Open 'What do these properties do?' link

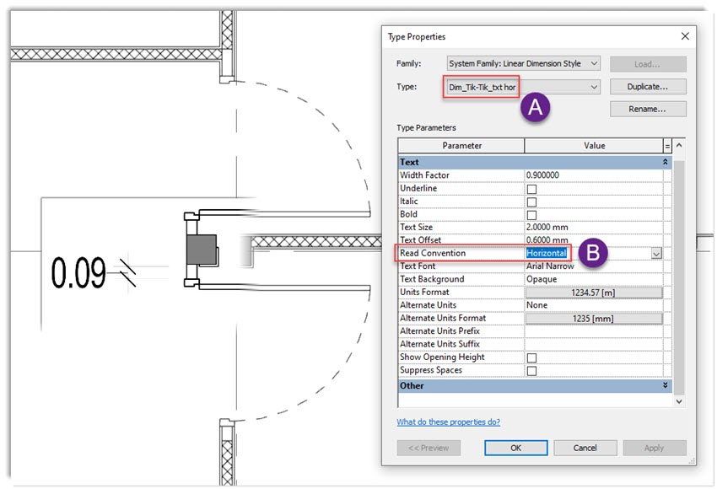448,422
